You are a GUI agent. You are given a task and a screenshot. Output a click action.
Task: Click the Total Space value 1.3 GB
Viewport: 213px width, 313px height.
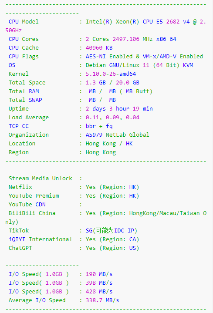pyautogui.click(x=96, y=82)
